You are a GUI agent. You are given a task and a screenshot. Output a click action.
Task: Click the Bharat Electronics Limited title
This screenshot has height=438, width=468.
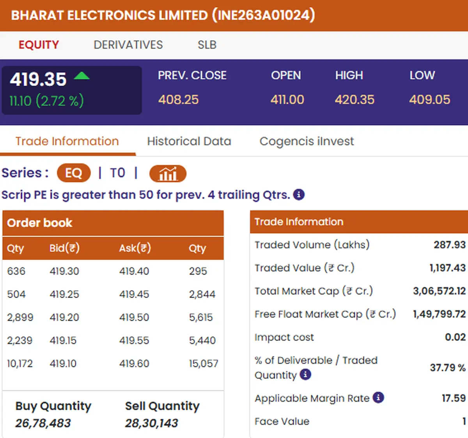coord(163,15)
